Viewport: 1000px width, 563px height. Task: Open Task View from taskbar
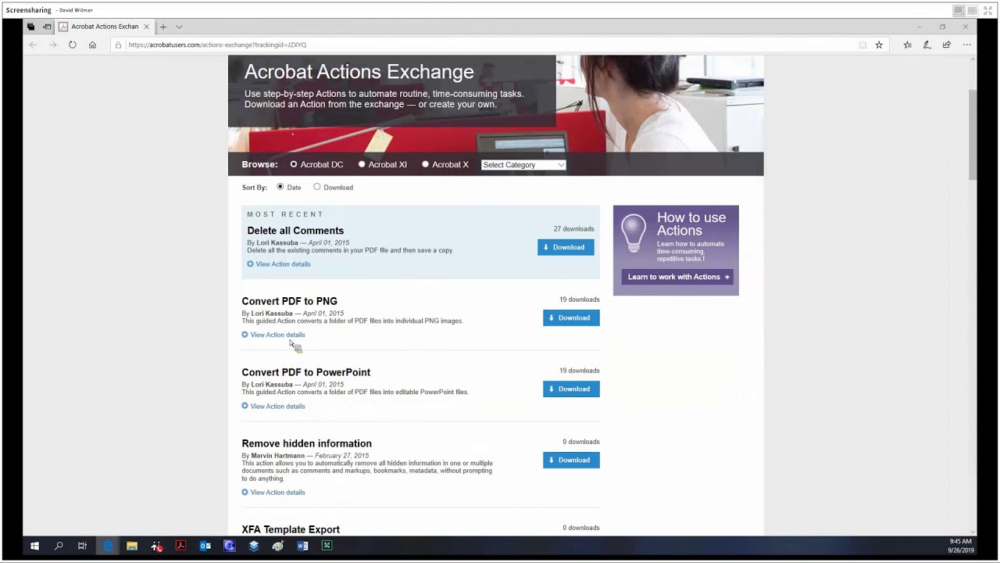pyautogui.click(x=82, y=546)
